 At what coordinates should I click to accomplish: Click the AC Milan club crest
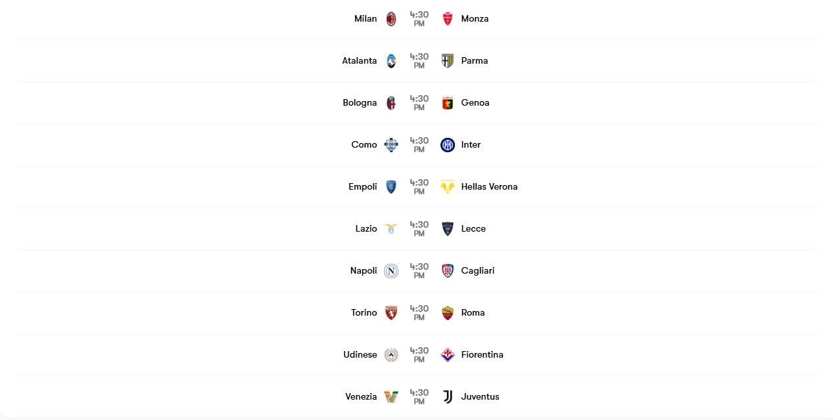click(x=391, y=18)
